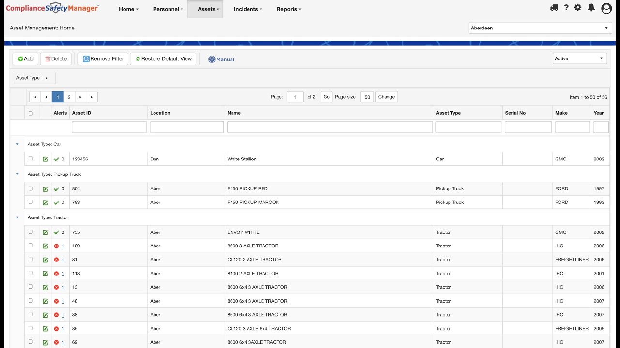Click the Name filter input field

[x=329, y=127]
